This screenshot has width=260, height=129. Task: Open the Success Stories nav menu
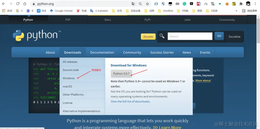click(162, 53)
